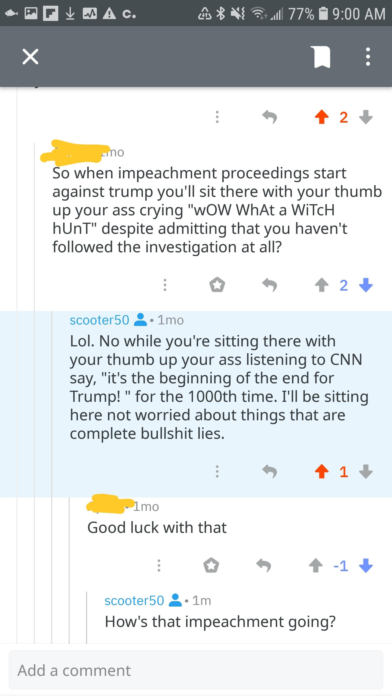Reply to the impeachment proceedings comment
The image size is (392, 696).
269,285
